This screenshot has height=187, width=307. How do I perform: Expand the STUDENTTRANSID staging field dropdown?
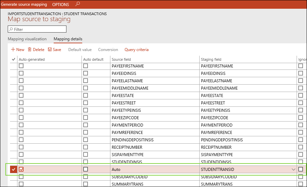pos(294,170)
